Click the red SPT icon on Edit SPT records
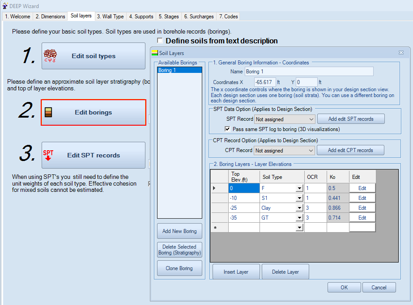Viewport: 413px width, 305px height. pyautogui.click(x=48, y=155)
